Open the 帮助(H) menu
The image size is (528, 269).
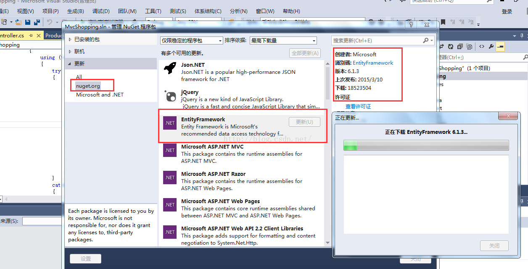(291, 11)
